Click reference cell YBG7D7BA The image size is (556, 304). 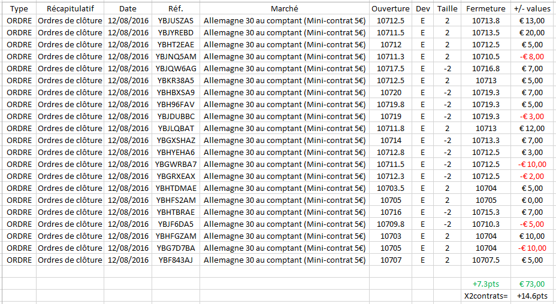click(x=176, y=248)
